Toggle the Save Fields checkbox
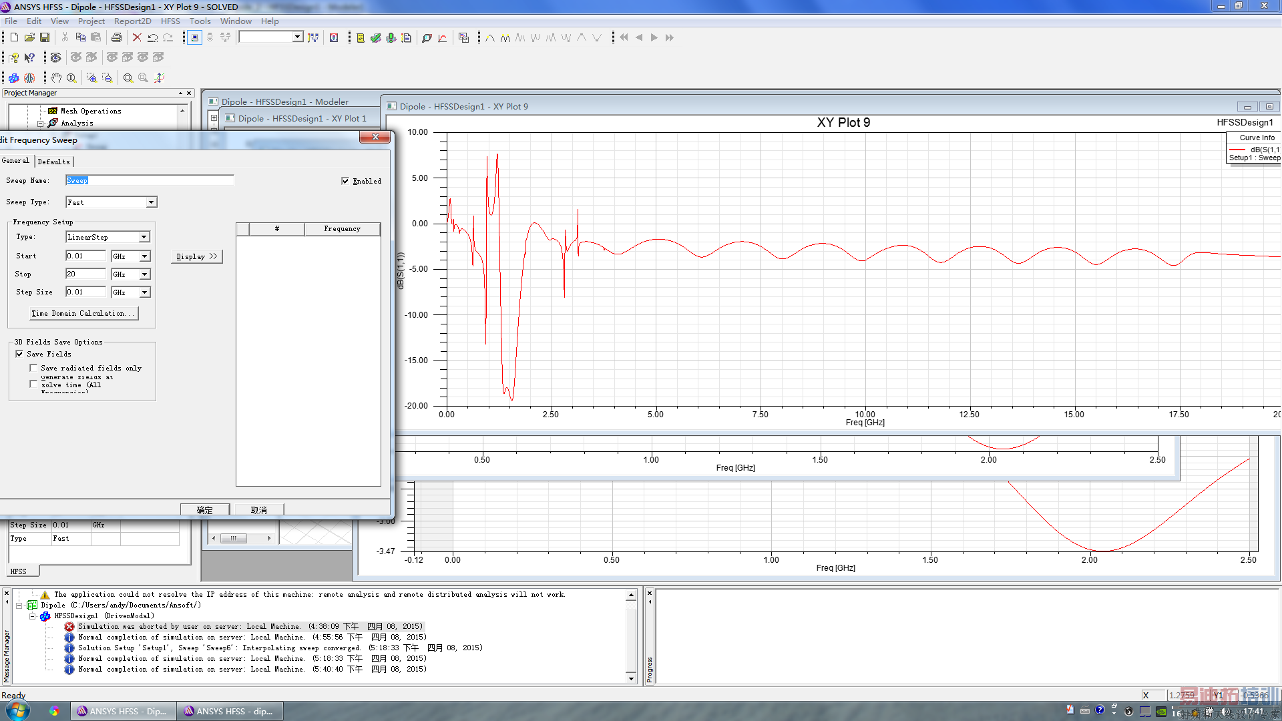Image resolution: width=1282 pixels, height=721 pixels. coord(19,354)
